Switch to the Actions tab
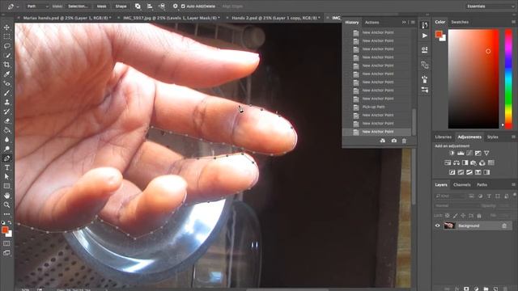 (372, 23)
